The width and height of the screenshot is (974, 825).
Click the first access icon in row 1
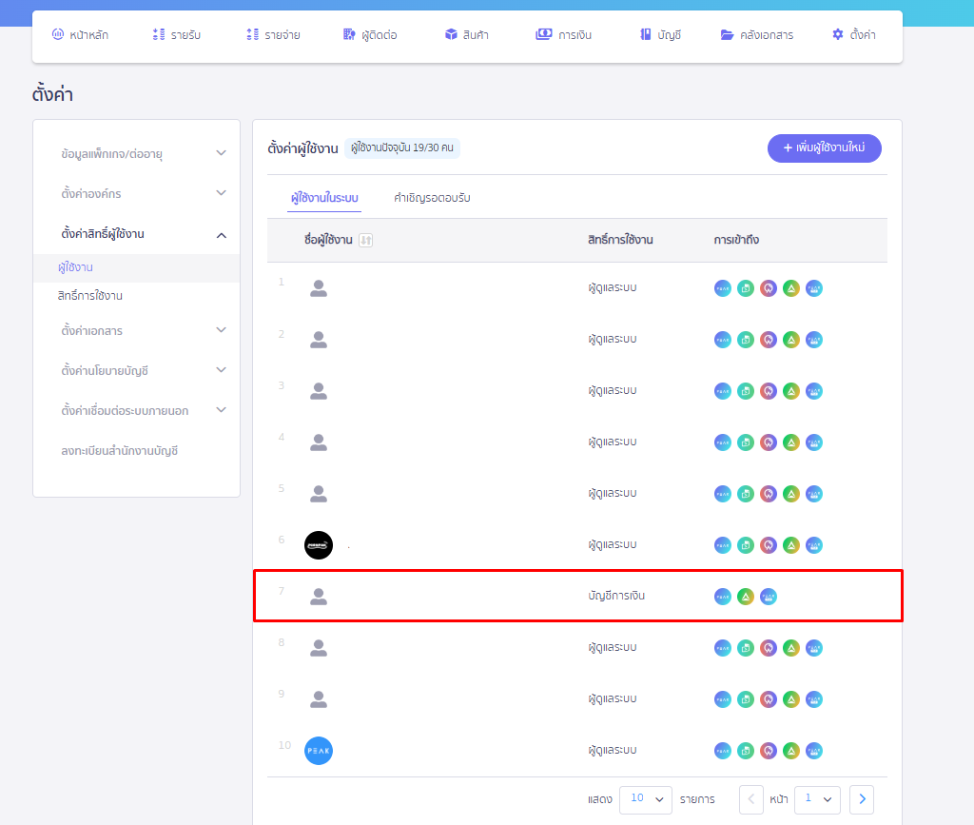click(723, 288)
